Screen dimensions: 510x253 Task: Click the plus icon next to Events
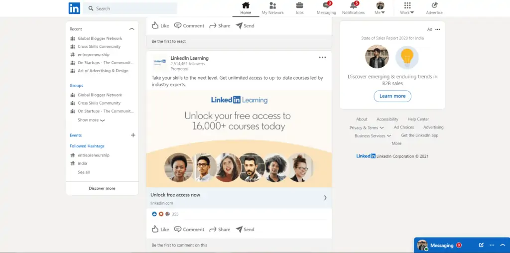point(133,135)
